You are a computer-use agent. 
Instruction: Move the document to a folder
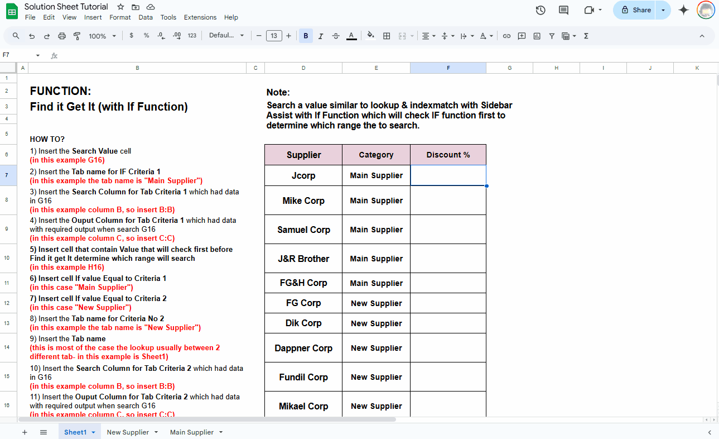click(136, 7)
